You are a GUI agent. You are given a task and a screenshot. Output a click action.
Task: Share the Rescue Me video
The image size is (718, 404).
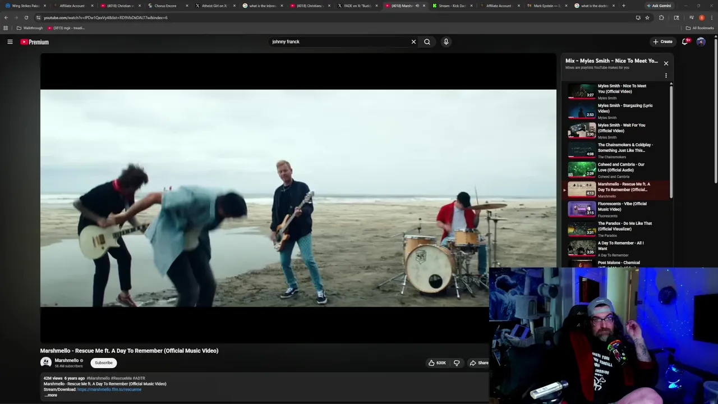click(479, 363)
